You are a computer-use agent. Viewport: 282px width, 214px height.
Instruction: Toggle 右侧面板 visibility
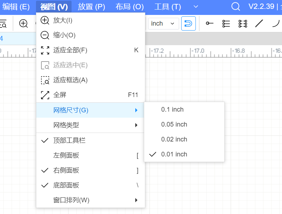coord(90,170)
